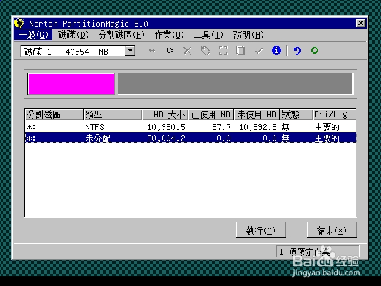Click the copy partition toolbar icon
This screenshot has height=286, width=381.
tap(241, 51)
